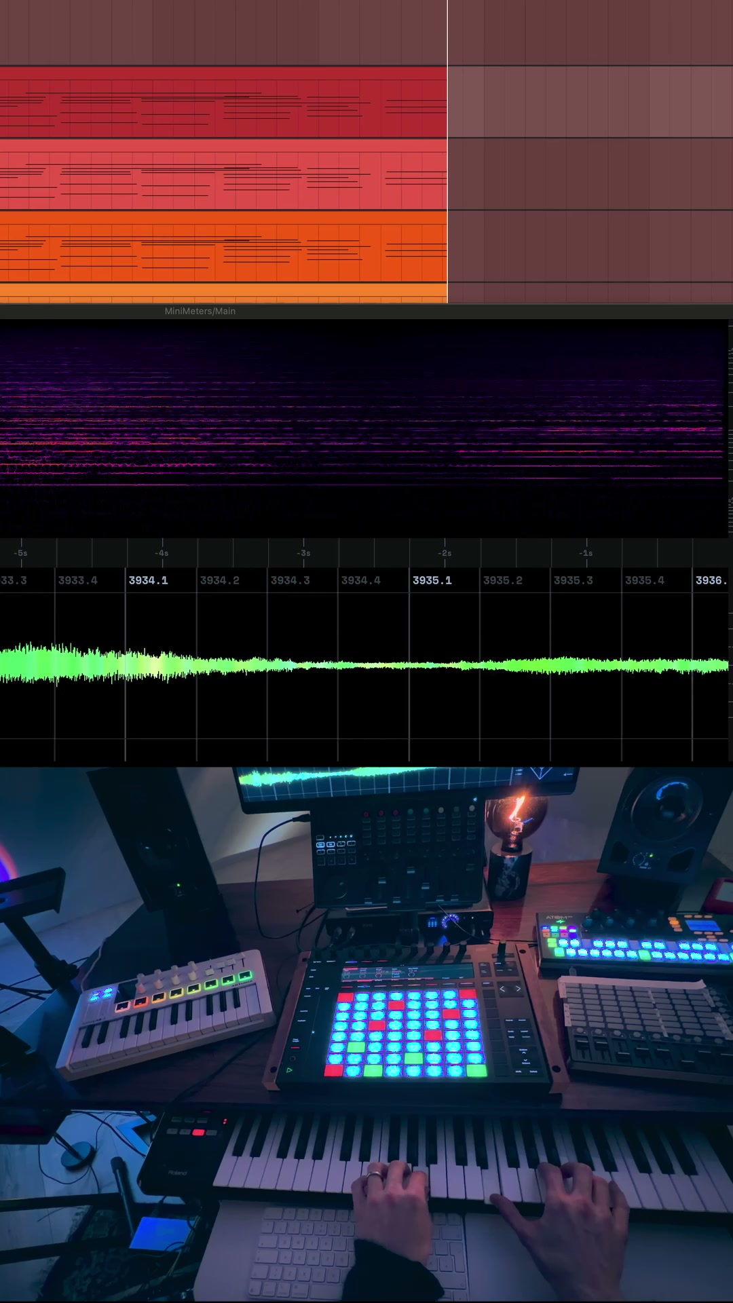This screenshot has height=1303, width=733.
Task: Select the salmon-colored MIDI clip
Action: [223, 174]
